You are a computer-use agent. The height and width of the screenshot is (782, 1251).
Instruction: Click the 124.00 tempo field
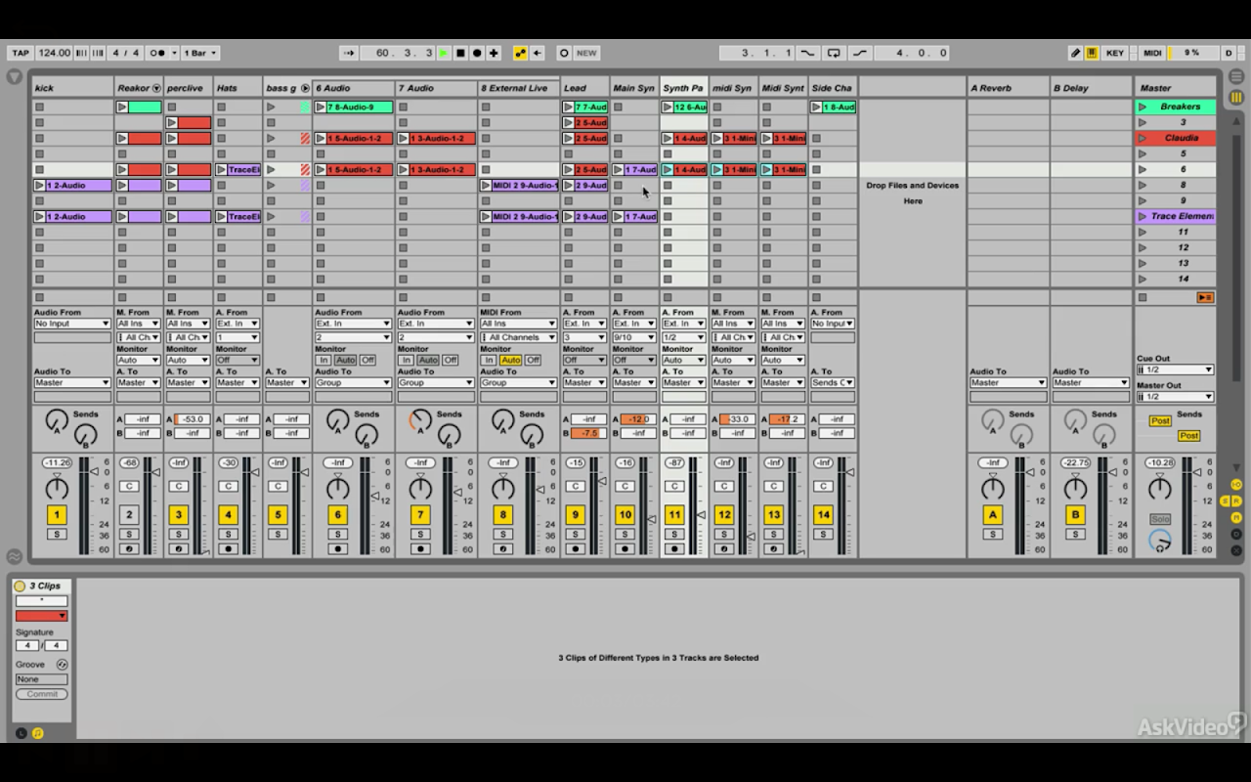point(55,53)
